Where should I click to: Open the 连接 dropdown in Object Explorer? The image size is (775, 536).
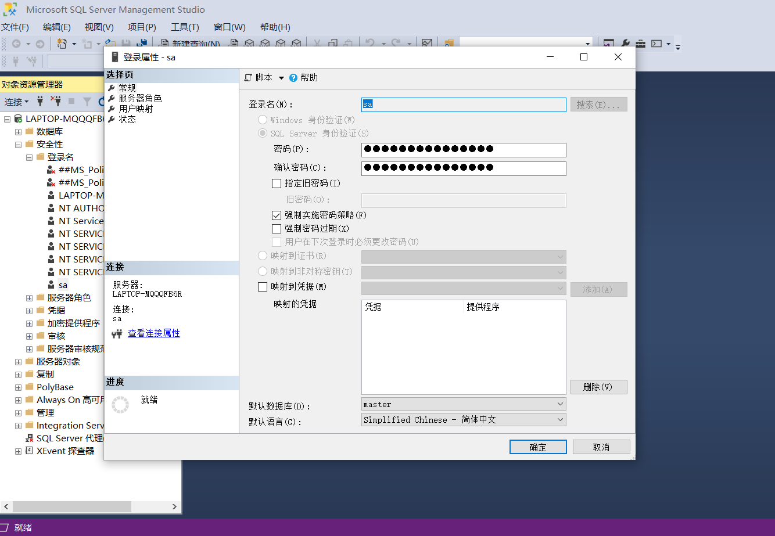click(x=17, y=102)
